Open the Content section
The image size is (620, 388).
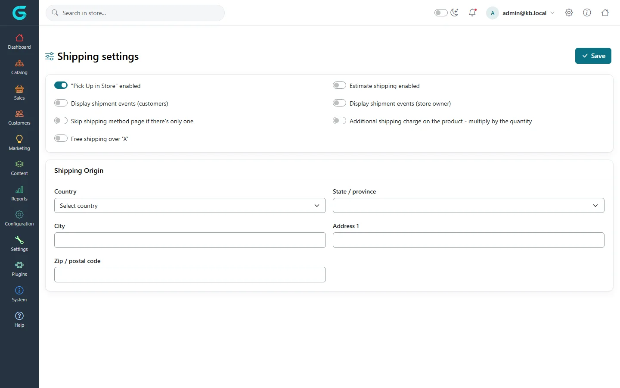pos(19,168)
